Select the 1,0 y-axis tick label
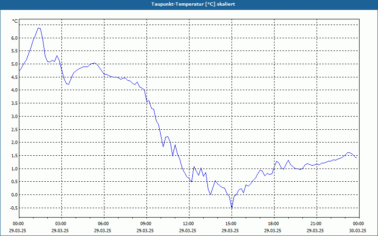Screen dimensions: 378x236 pyautogui.click(x=14, y=169)
